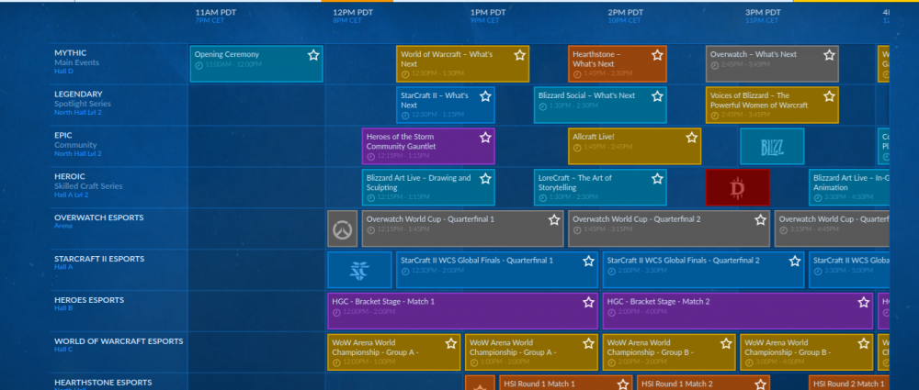This screenshot has height=390, width=919.
Task: Click the StarCraft II logo tile
Action: (x=359, y=270)
